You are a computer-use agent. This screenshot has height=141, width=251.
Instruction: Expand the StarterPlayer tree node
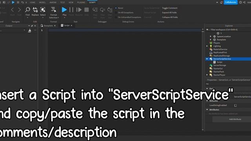(207, 75)
